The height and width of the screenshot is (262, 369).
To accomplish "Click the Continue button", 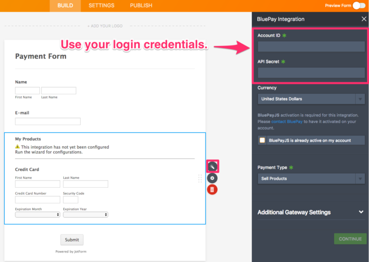I will [350, 239].
